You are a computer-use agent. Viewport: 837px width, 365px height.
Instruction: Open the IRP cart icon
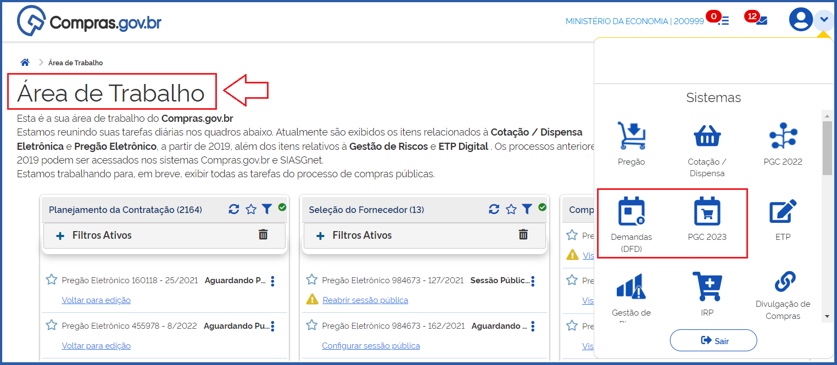(707, 285)
